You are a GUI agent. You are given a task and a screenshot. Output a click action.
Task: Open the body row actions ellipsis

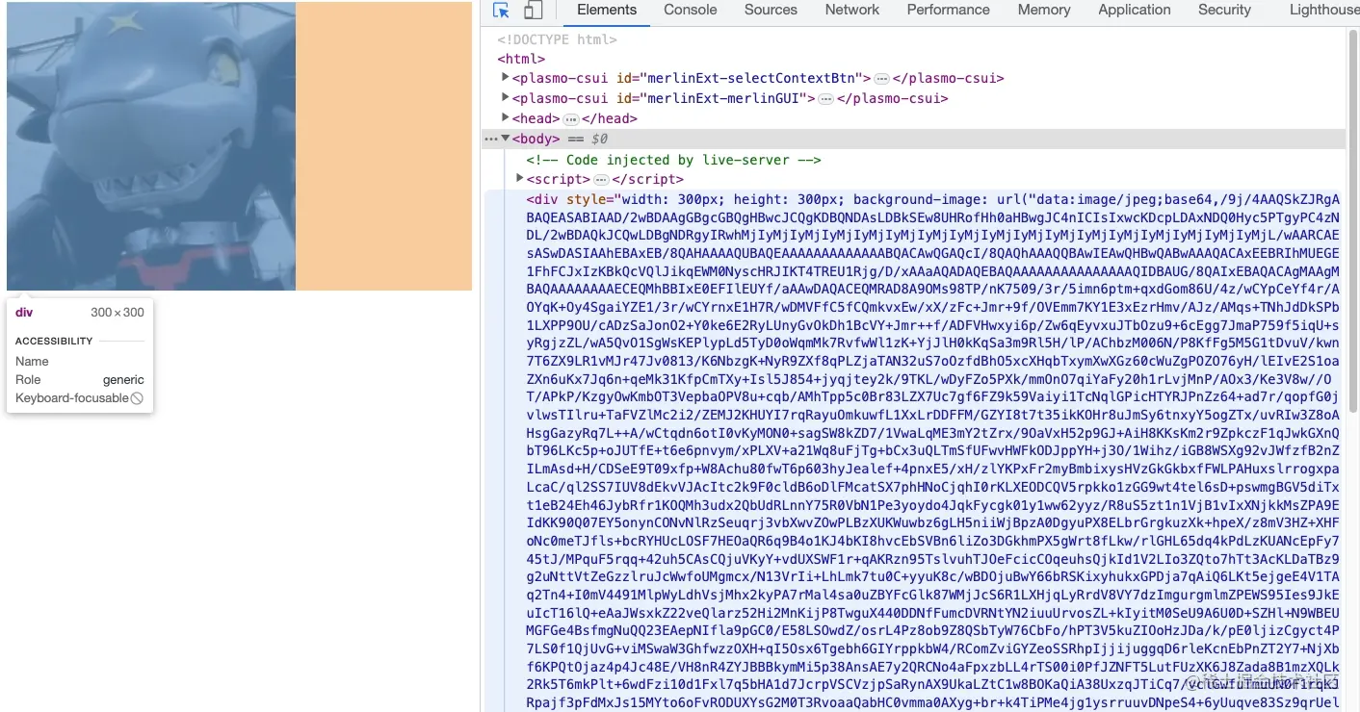tap(490, 140)
